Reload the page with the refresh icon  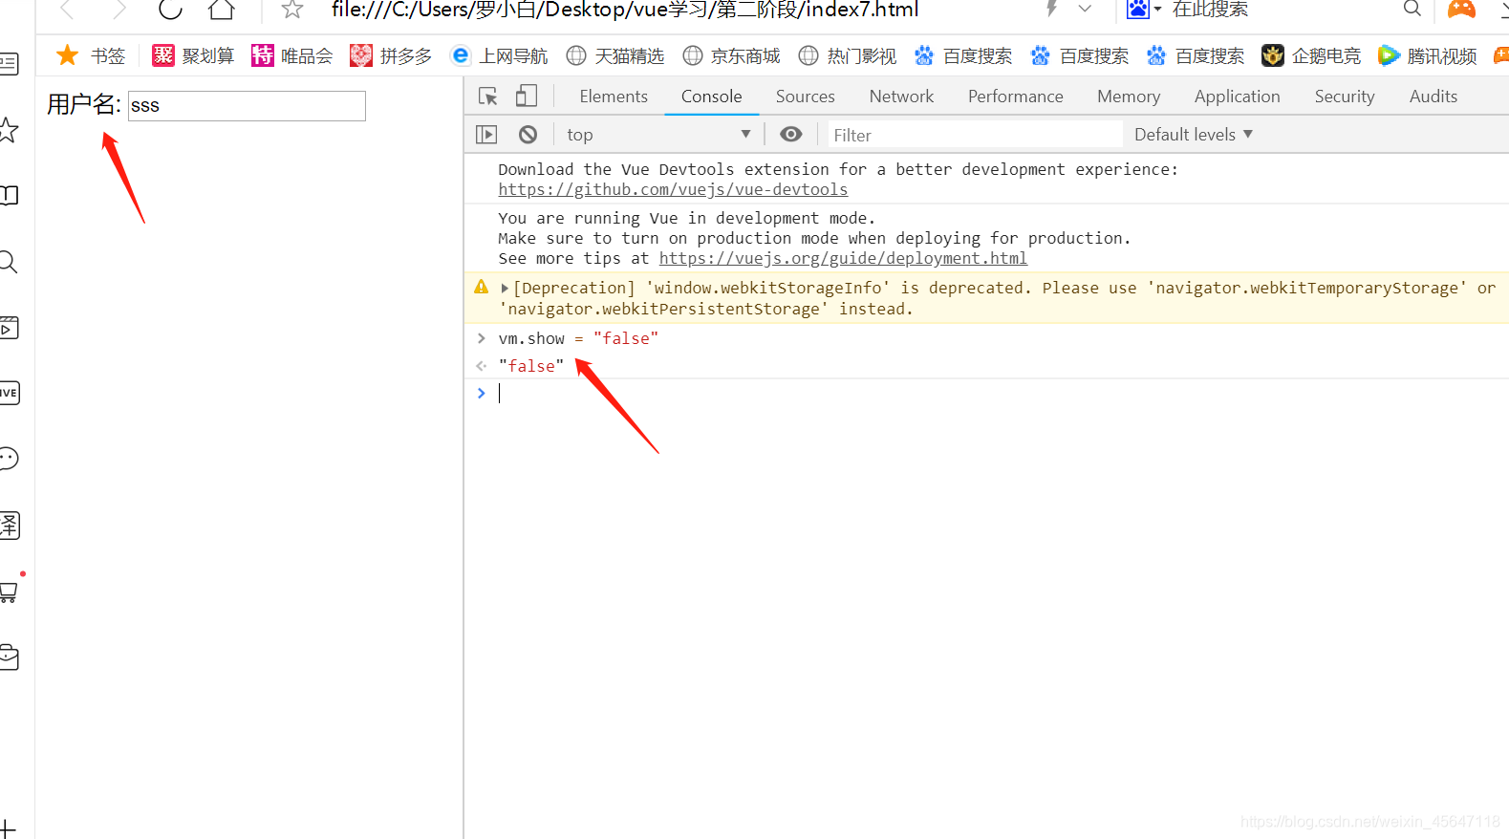tap(170, 10)
